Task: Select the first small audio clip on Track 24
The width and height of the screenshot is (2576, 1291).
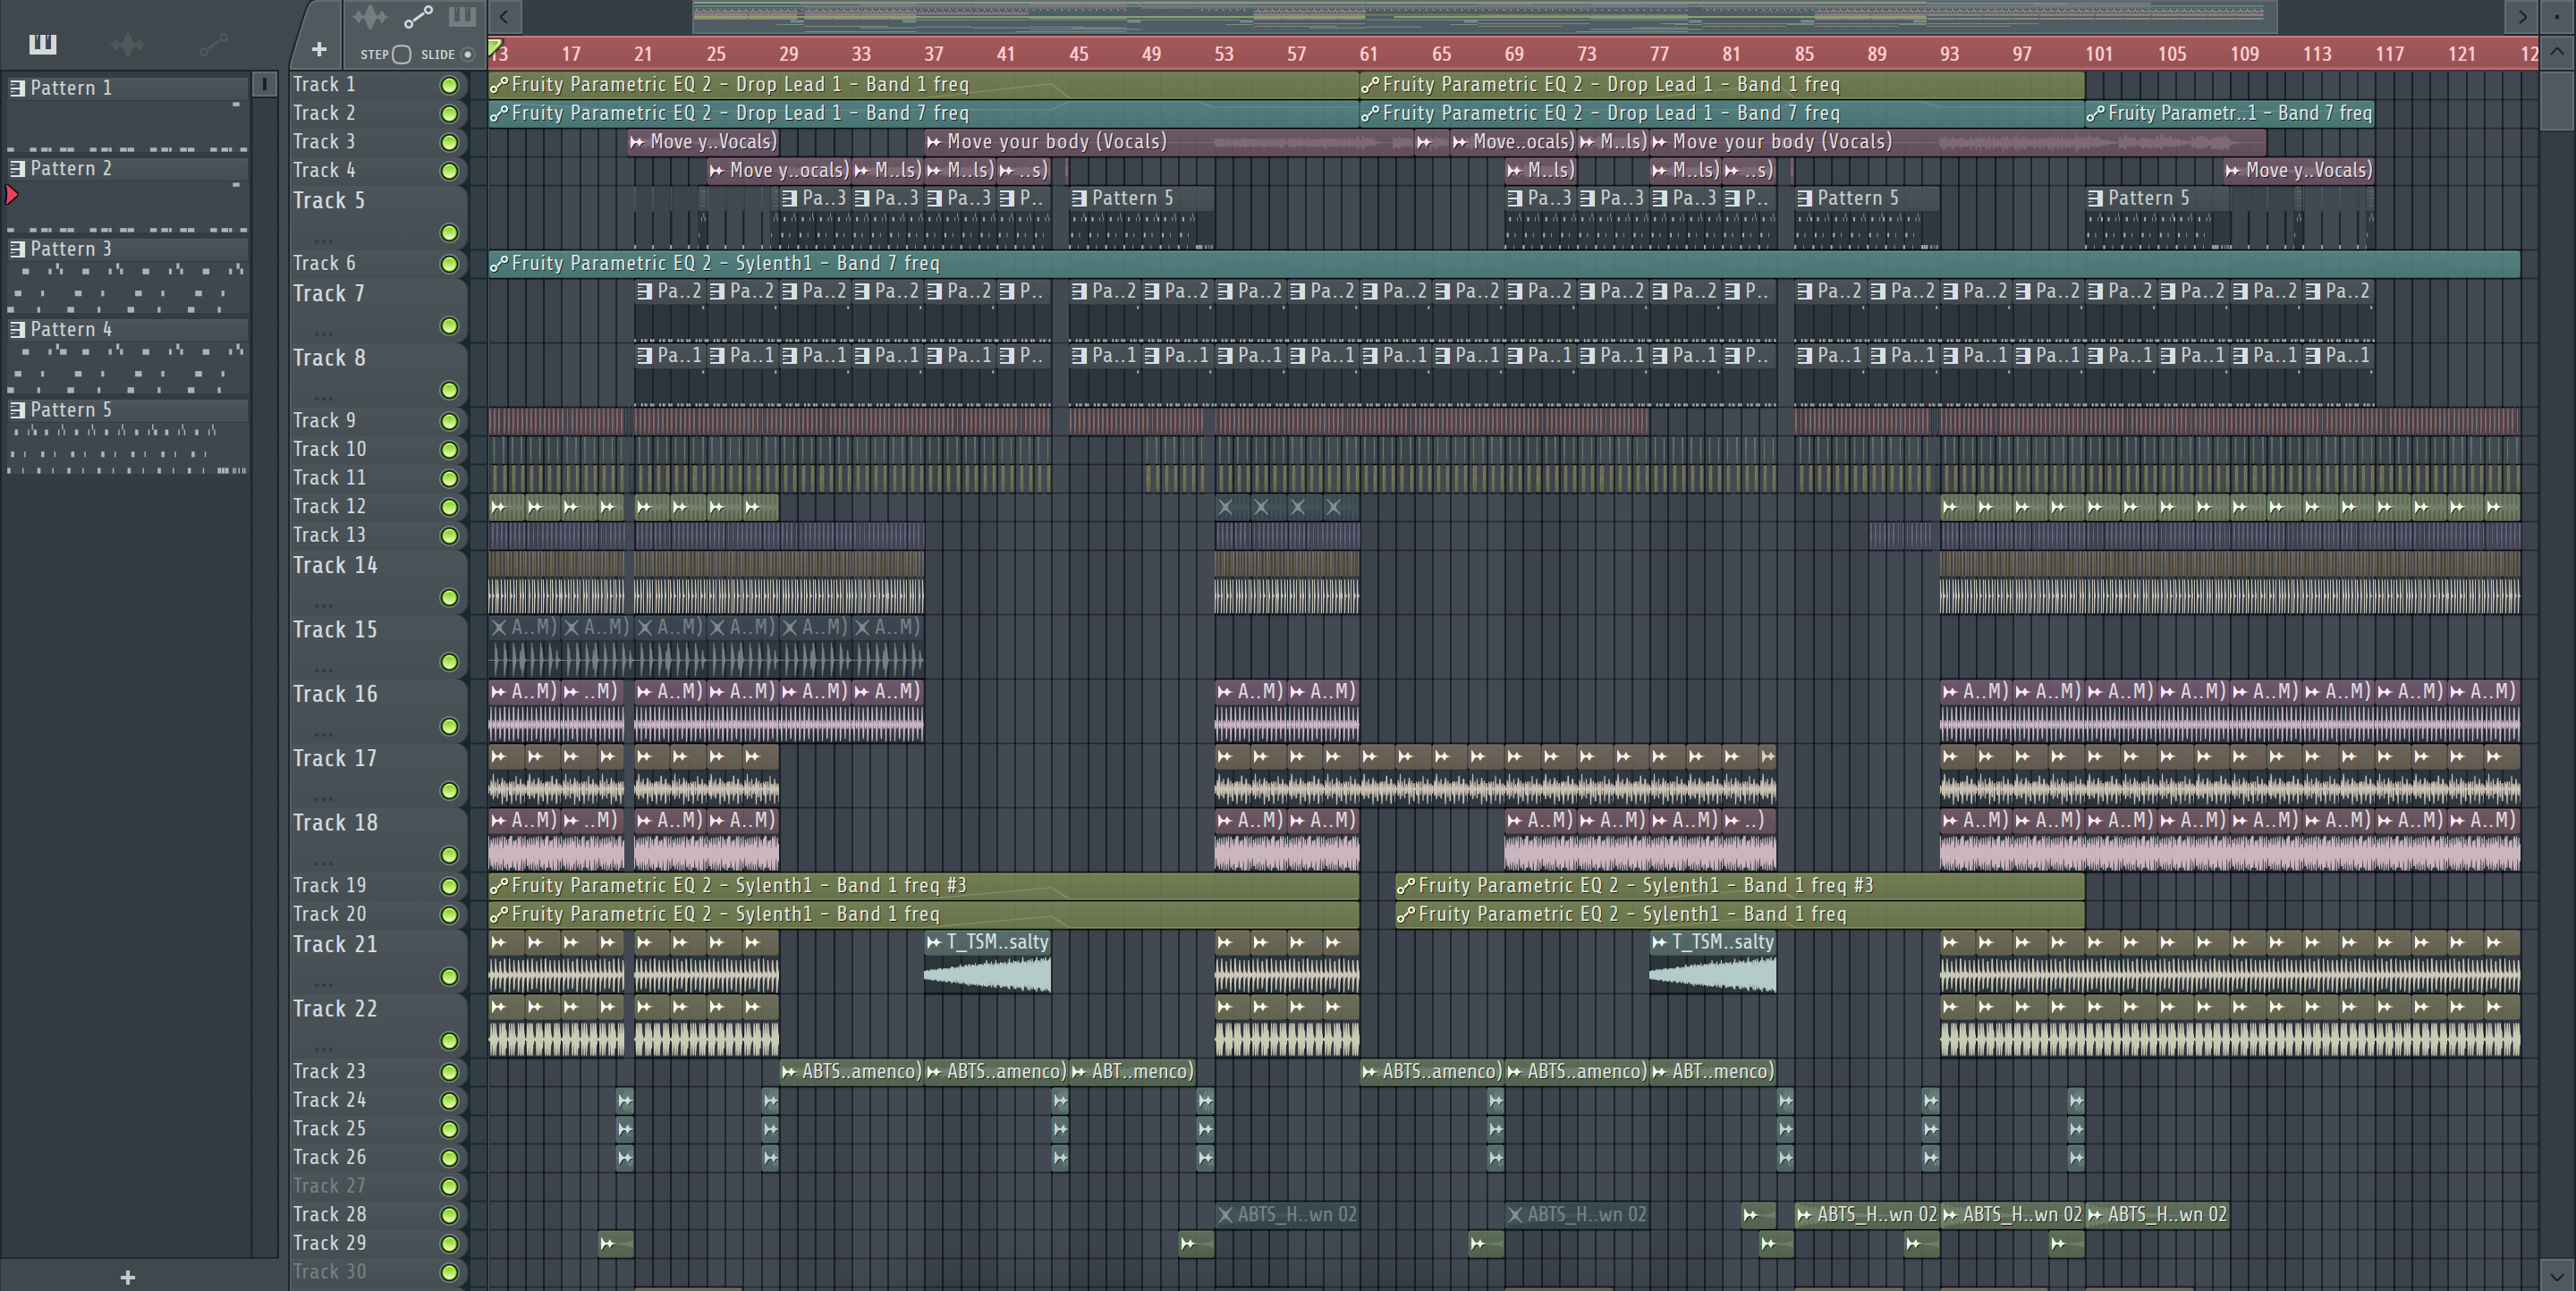Action: 625,1101
